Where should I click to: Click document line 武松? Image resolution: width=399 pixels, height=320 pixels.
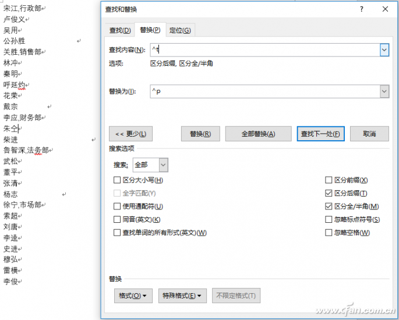coord(10,161)
